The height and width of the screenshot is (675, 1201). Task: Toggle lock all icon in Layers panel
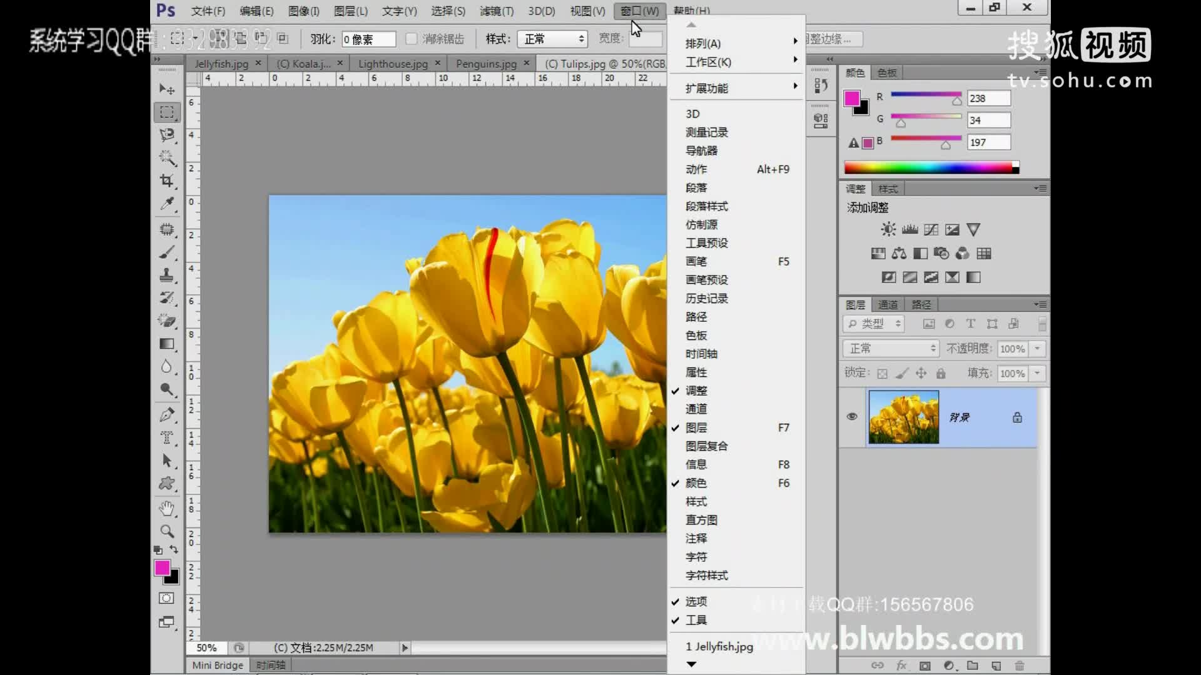click(x=941, y=374)
